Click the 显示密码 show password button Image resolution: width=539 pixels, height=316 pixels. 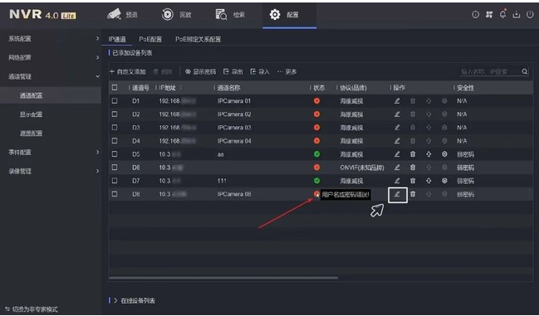[201, 71]
